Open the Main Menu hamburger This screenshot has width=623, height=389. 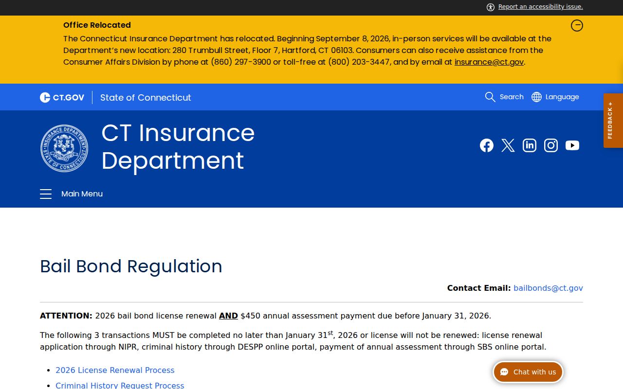[x=71, y=194]
